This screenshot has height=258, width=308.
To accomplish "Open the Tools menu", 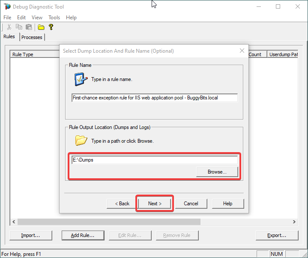I will [x=54, y=18].
